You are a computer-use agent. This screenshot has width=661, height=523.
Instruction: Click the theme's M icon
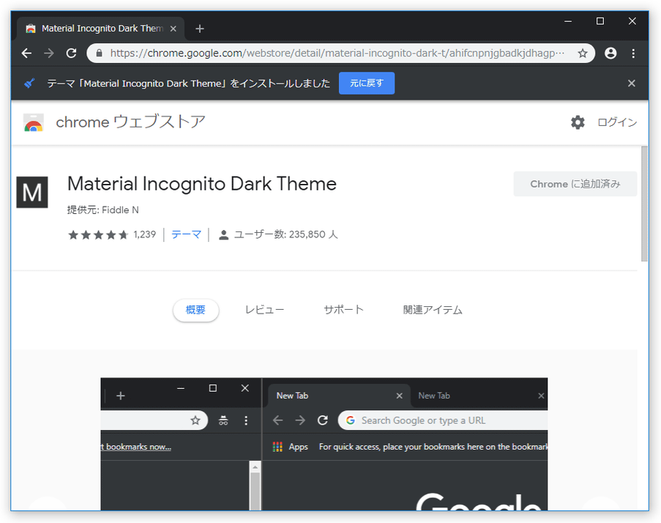[32, 193]
